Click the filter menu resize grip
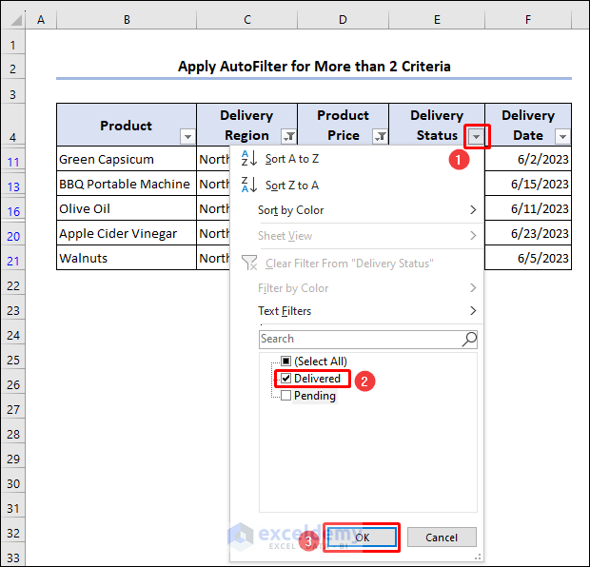 (478, 557)
